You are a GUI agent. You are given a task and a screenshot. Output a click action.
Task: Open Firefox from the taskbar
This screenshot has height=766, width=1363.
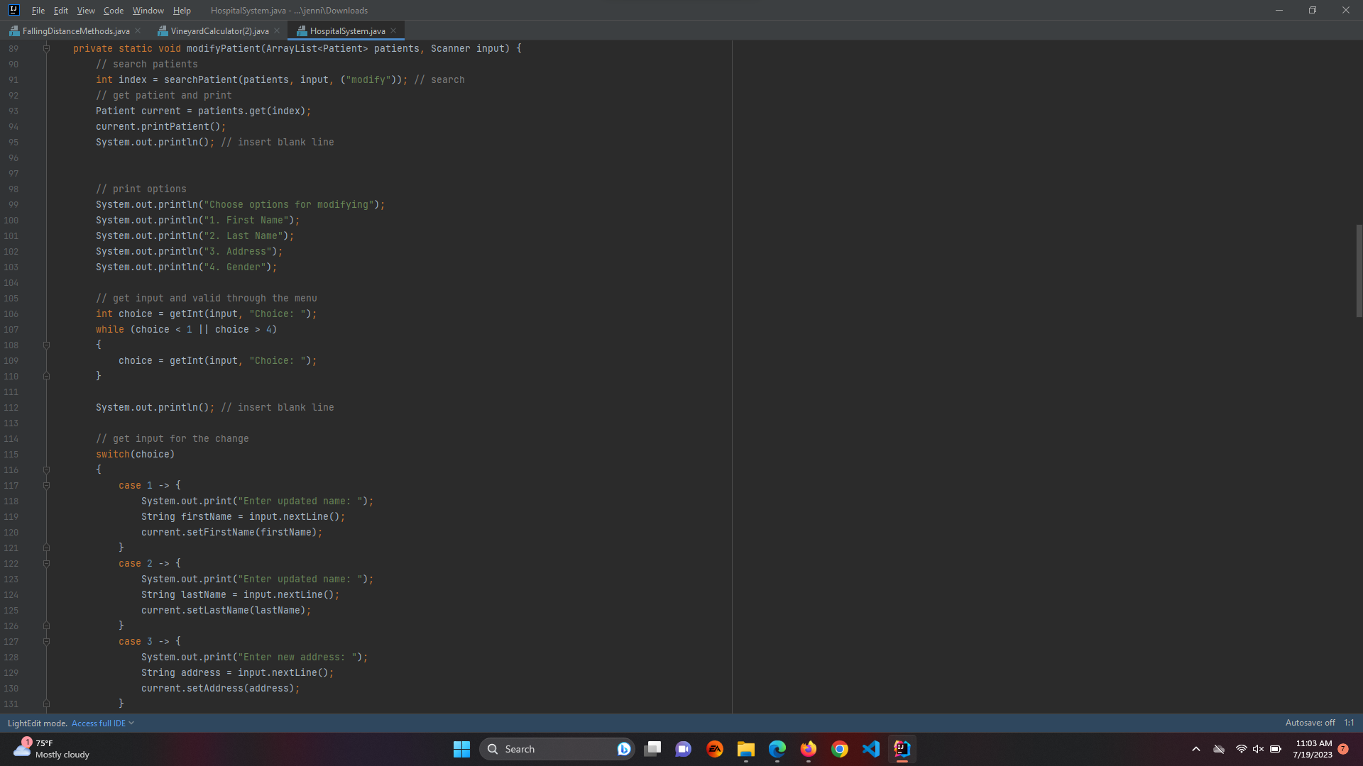(809, 749)
